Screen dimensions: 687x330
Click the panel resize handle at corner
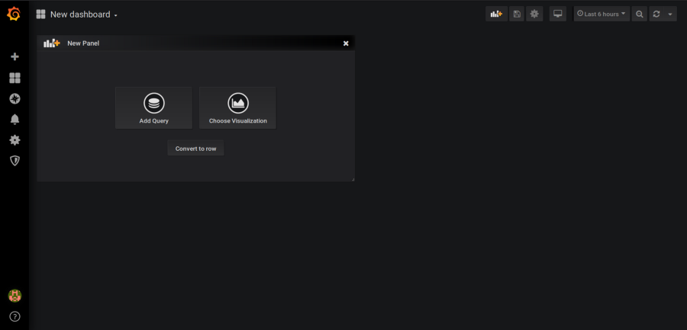pos(353,179)
